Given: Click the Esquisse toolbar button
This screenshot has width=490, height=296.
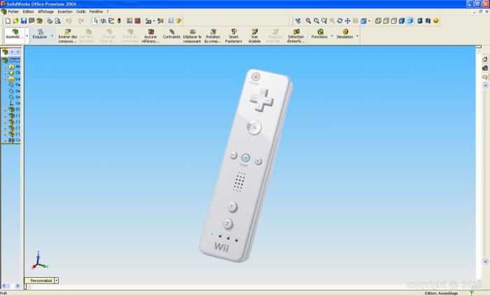Looking at the screenshot, I should pyautogui.click(x=40, y=34).
